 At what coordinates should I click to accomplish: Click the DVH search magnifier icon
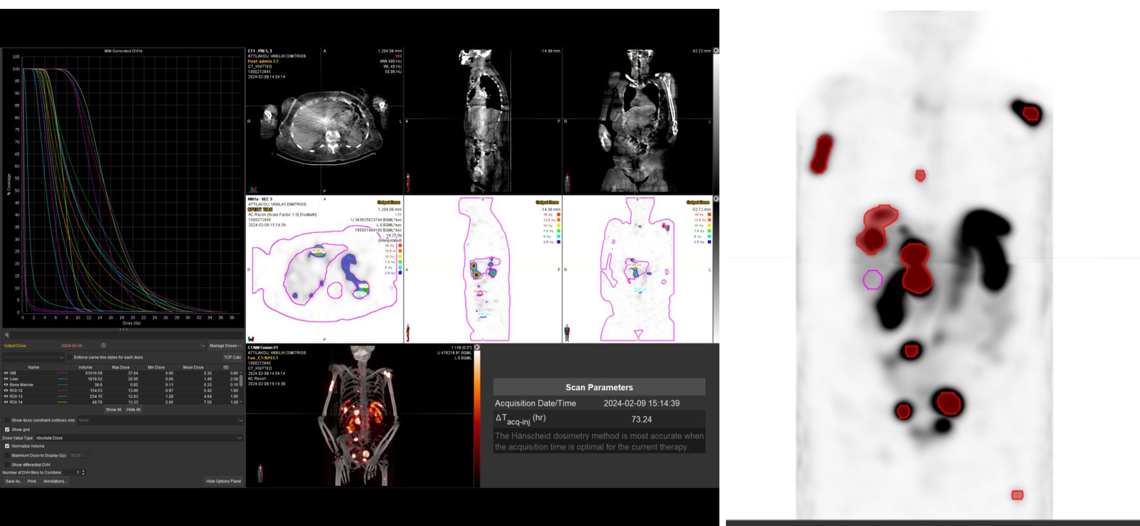click(x=7, y=335)
